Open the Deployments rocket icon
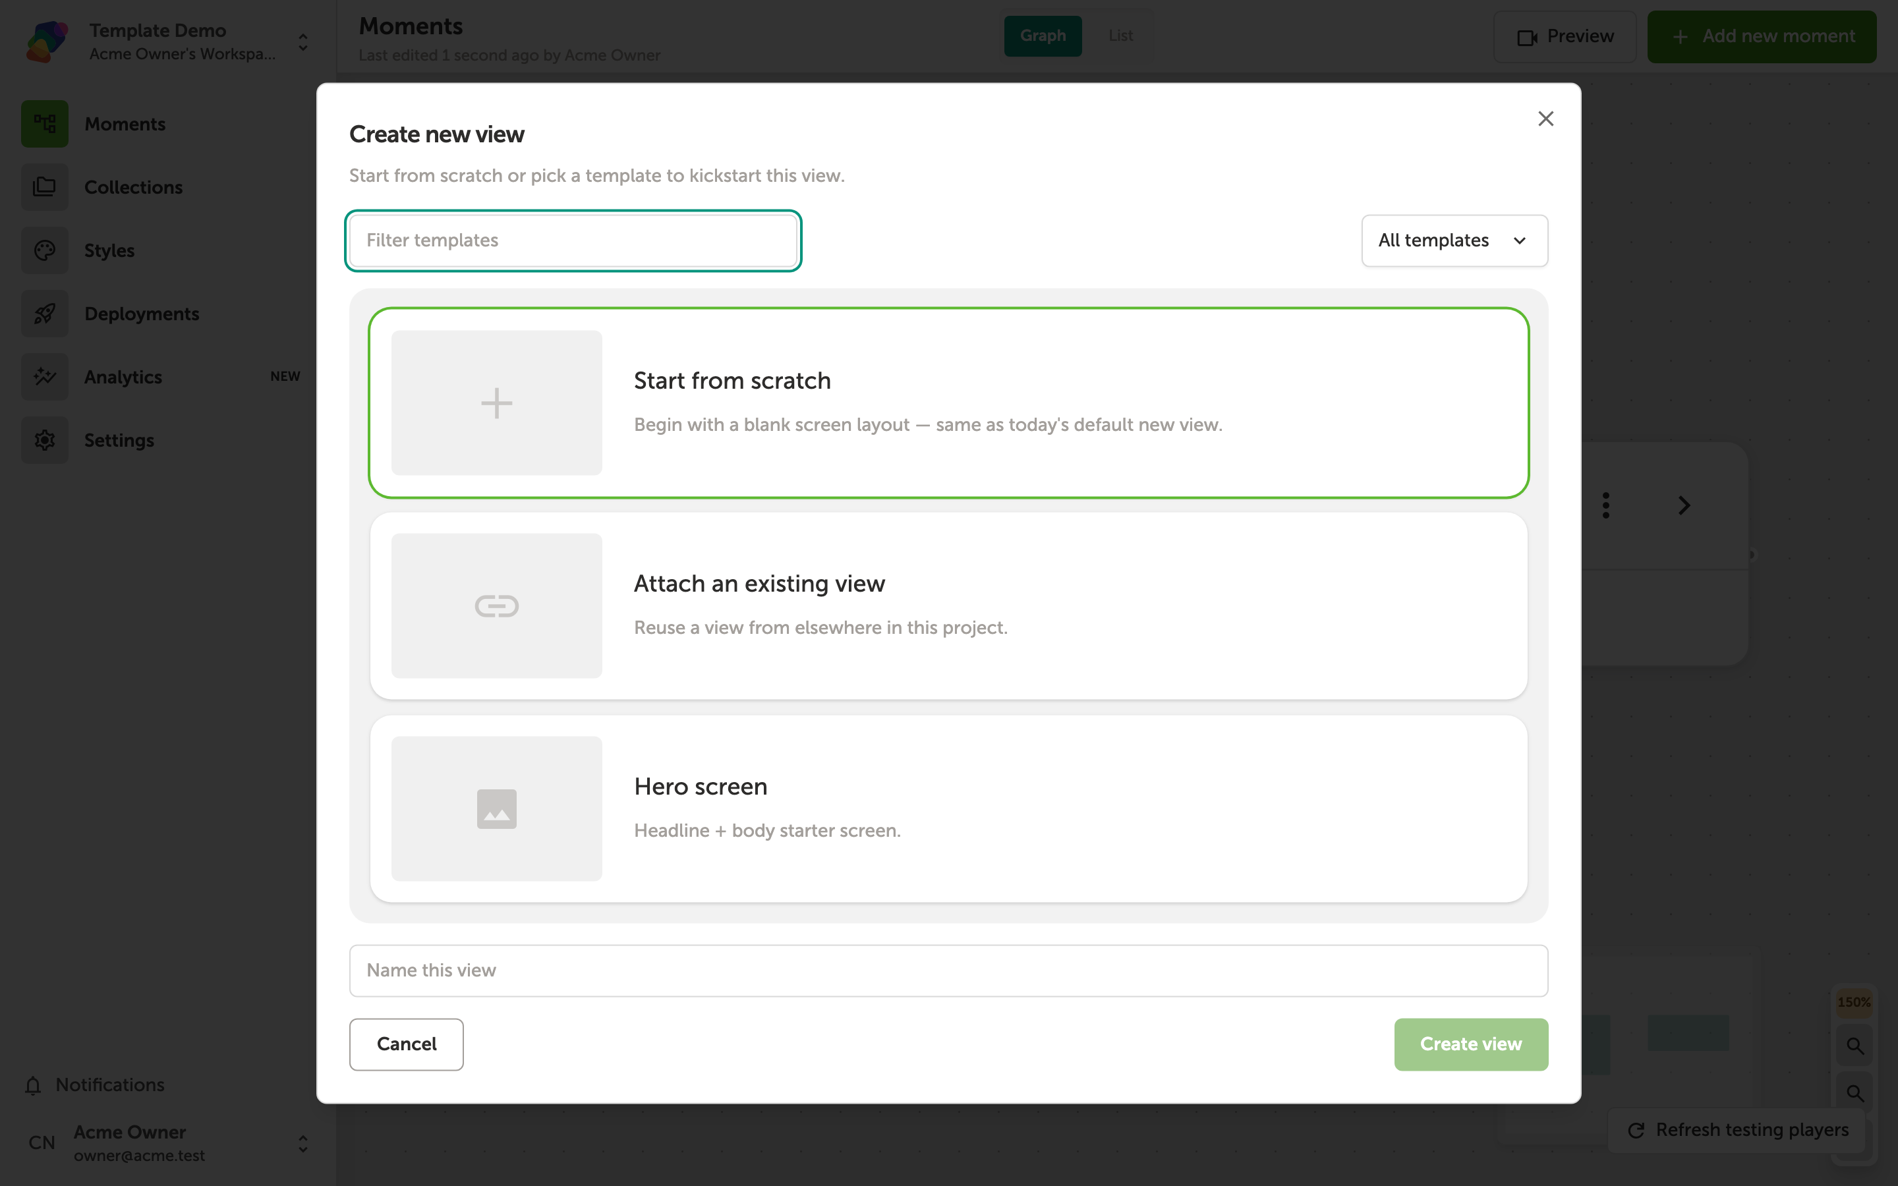The width and height of the screenshot is (1898, 1186). pos(45,314)
